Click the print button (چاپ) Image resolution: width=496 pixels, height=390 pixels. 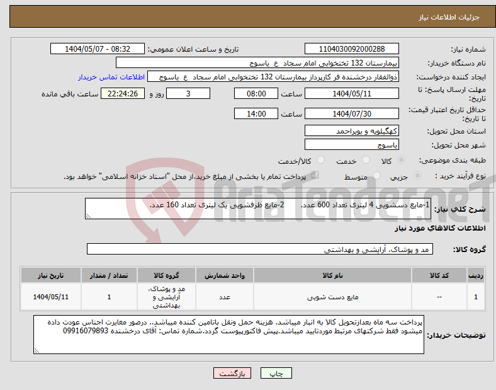click(276, 373)
